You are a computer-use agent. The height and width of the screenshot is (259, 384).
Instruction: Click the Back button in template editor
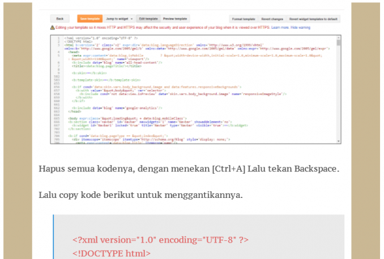59,18
